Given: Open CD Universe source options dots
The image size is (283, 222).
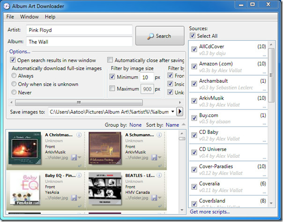Looking at the screenshot, I should pyautogui.click(x=264, y=158).
